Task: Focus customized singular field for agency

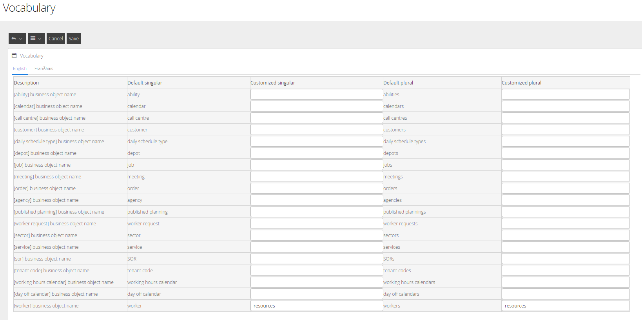Action: 317,200
